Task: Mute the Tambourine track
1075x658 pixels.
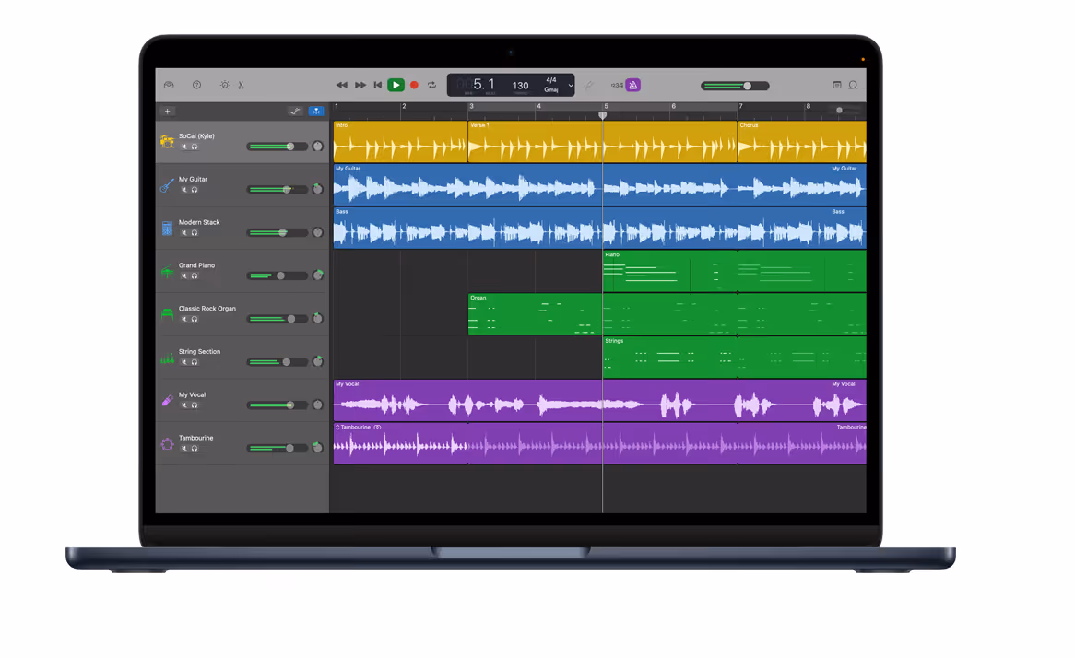Action: pyautogui.click(x=183, y=448)
